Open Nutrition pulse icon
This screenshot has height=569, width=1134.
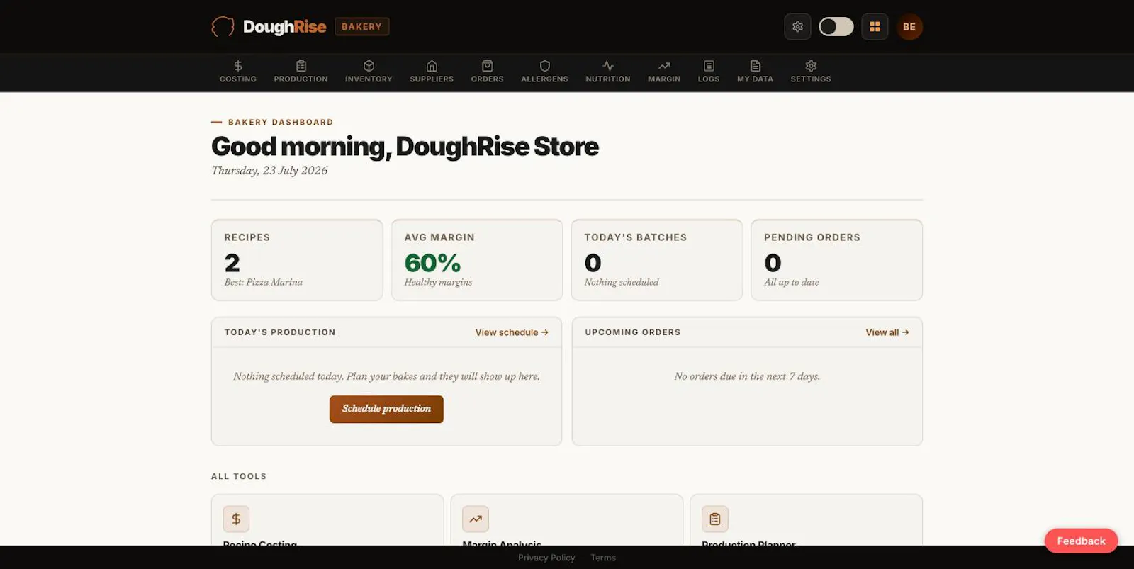click(x=608, y=66)
